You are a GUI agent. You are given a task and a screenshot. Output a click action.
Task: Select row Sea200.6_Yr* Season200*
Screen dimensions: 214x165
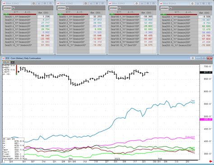pyautogui.click(x=179, y=33)
